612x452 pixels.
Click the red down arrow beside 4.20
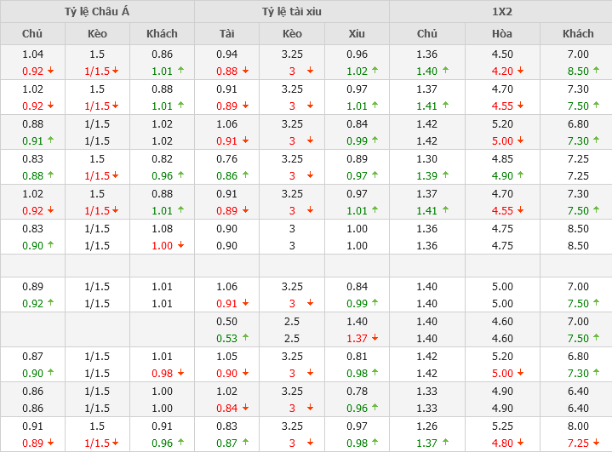pos(521,72)
